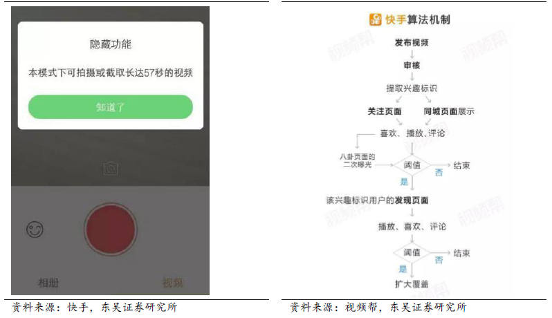The width and height of the screenshot is (552, 318).
Task: Click the 关注页面 node
Action: pyautogui.click(x=385, y=111)
